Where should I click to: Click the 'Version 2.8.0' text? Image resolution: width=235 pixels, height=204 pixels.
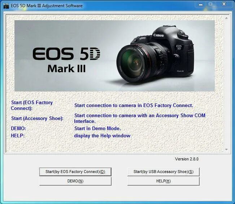pyautogui.click(x=187, y=159)
